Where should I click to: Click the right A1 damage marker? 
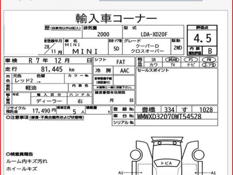[213, 173]
